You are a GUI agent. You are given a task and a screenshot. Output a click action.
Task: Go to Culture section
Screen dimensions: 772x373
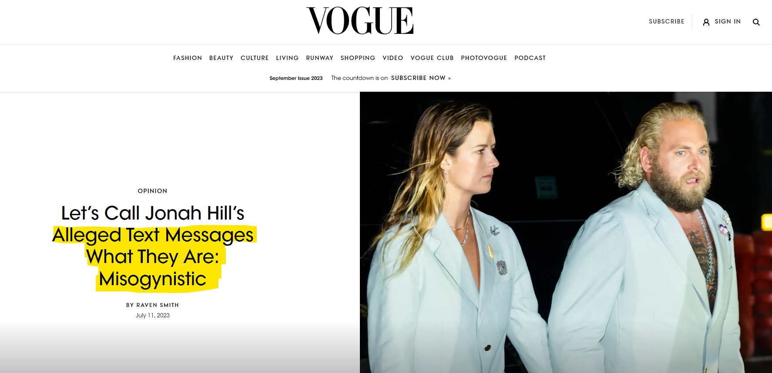click(x=255, y=58)
